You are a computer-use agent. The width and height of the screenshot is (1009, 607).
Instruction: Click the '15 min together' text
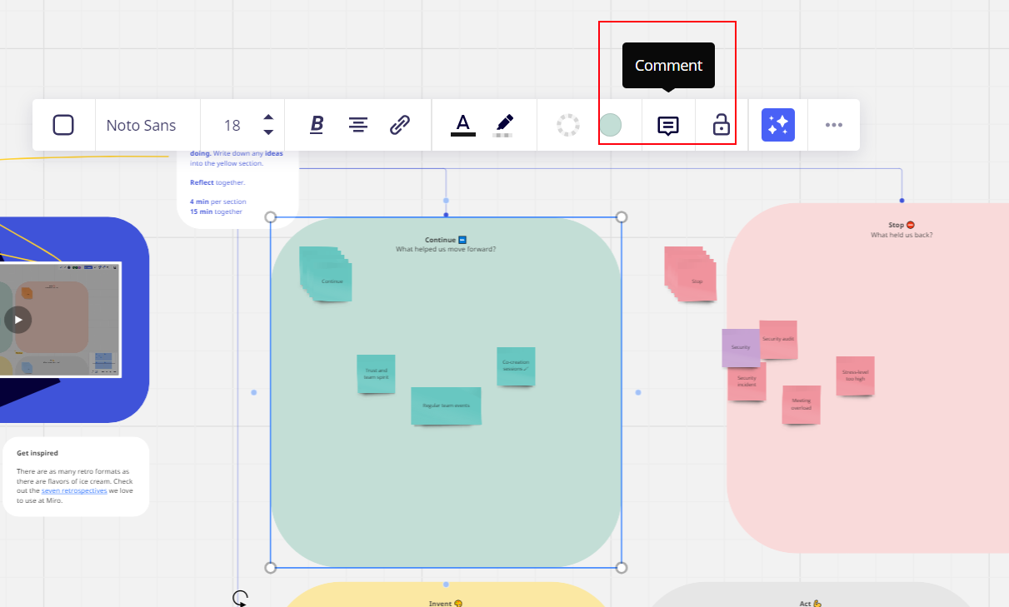point(216,211)
